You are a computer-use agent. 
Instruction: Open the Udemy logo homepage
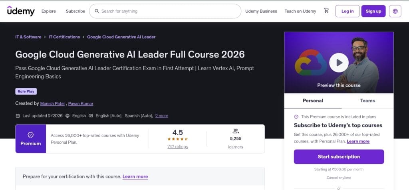(21, 11)
